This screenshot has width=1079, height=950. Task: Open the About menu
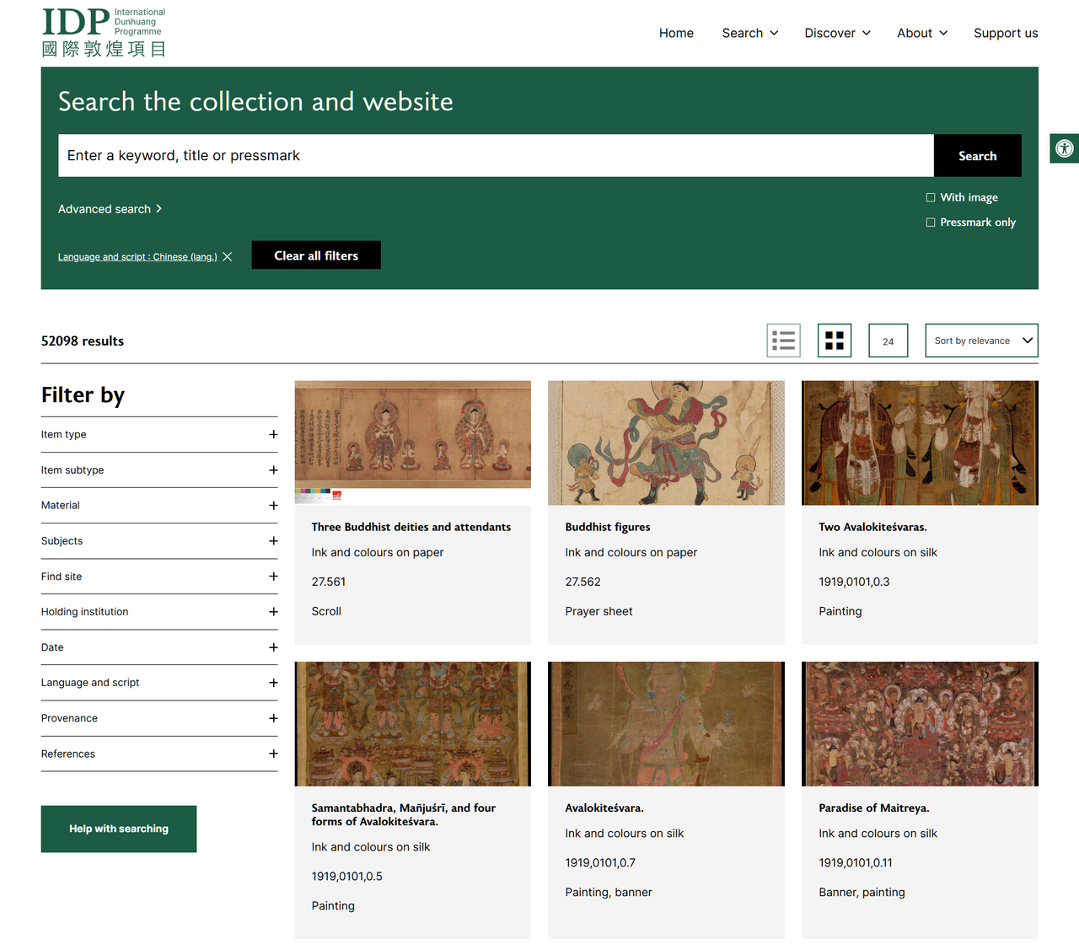pos(922,33)
